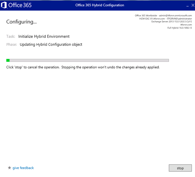Click the HCM-EXC-01 server name line
Screen dimensions: 195x177
click(x=165, y=18)
